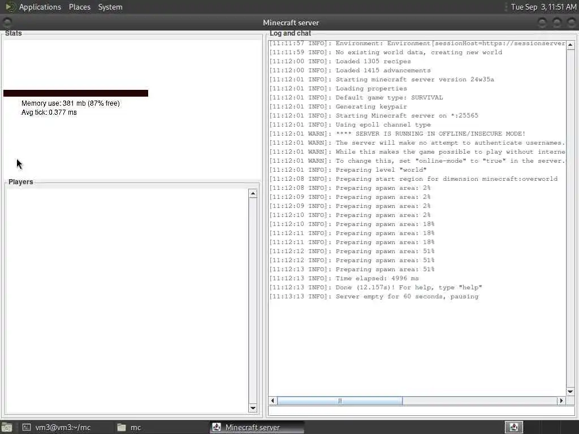Click log line 'Loaded 1305 recipes'

pyautogui.click(x=373, y=61)
